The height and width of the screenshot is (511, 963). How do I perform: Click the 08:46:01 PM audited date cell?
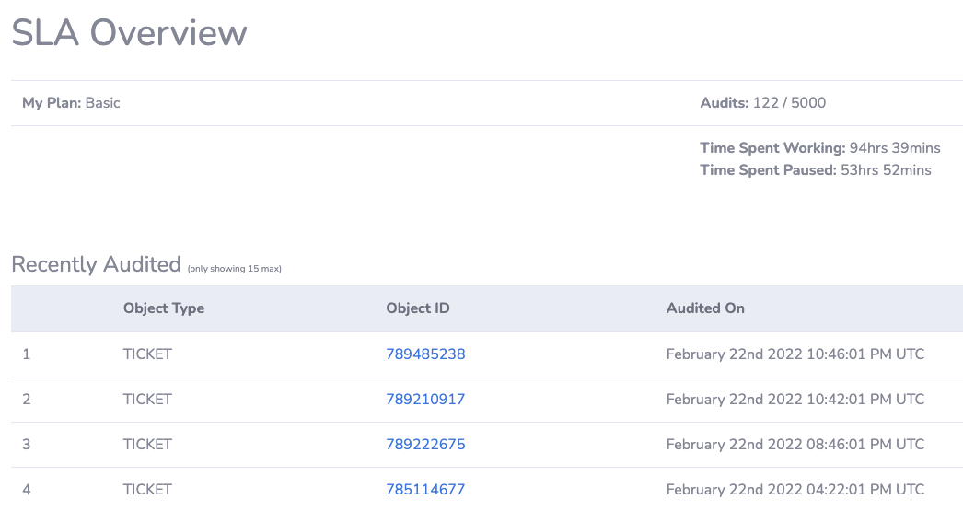795,444
